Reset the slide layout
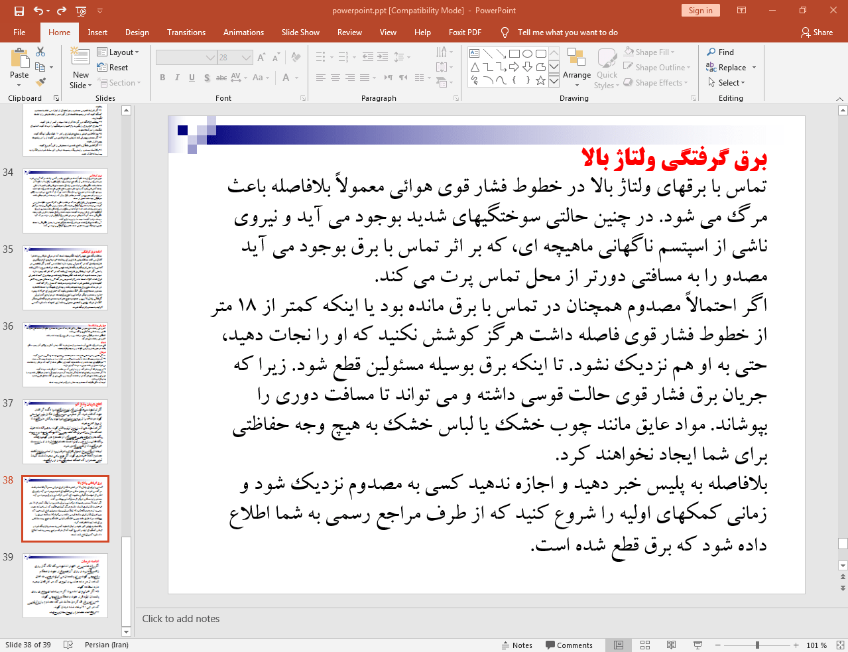Viewport: 848px width, 652px height. pos(113,67)
